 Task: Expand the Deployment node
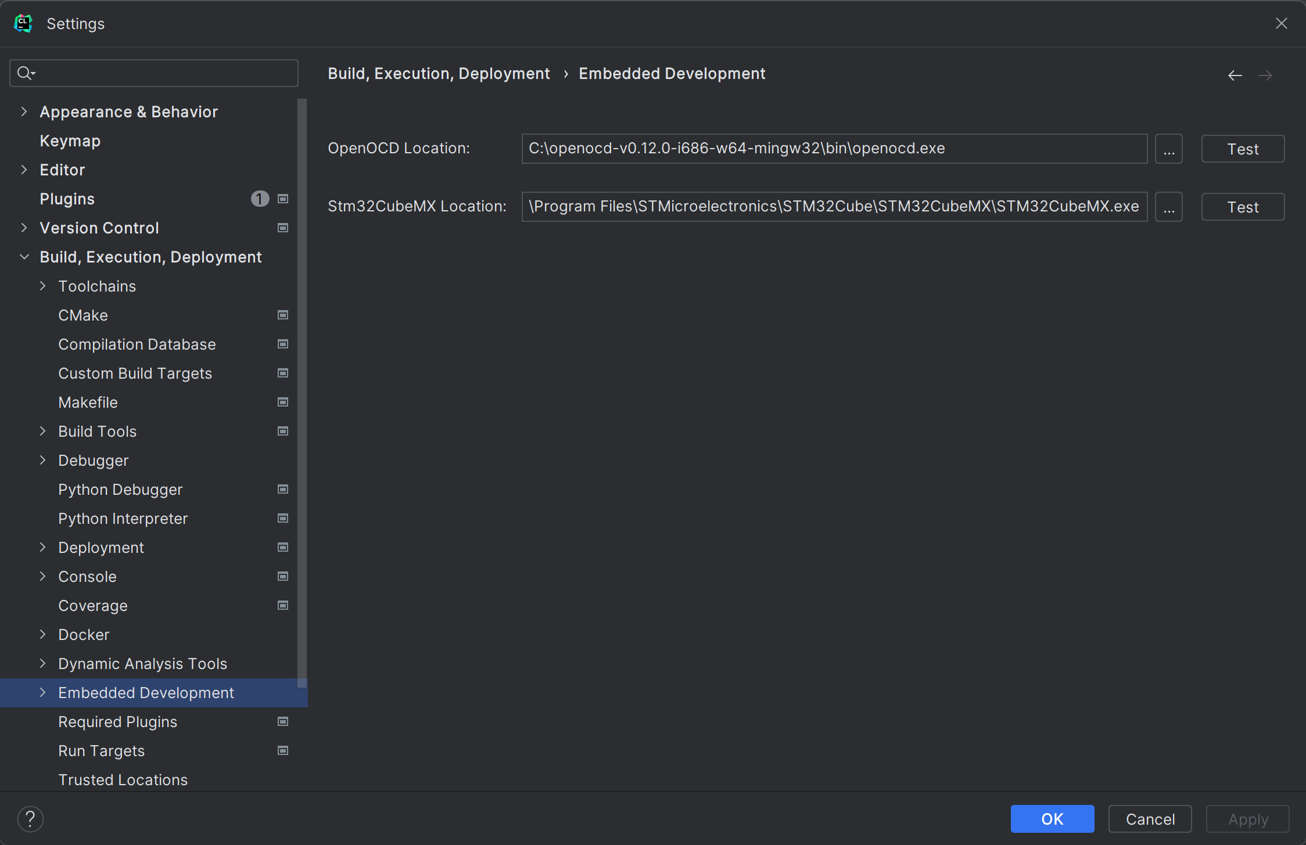[x=42, y=547]
